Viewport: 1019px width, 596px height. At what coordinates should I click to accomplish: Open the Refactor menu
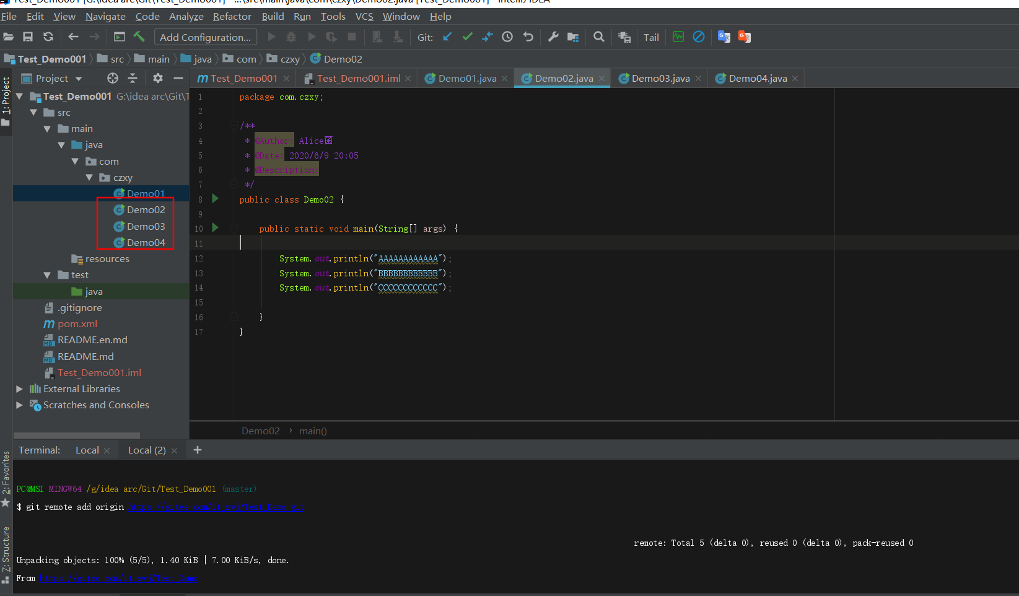(232, 16)
